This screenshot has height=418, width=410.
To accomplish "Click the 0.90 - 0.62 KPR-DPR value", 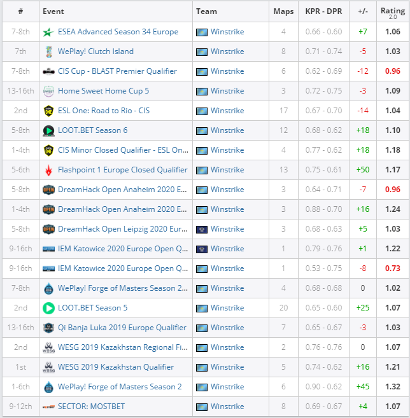I will [323, 387].
